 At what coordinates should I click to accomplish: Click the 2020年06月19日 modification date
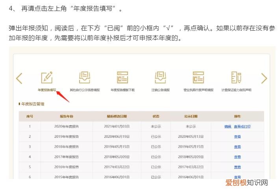coord(117,137)
